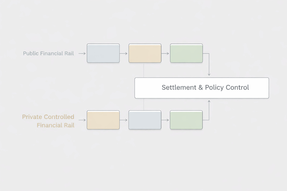Select vertical line from top beige box to Settlement
The image size is (287, 191).
pos(144,70)
